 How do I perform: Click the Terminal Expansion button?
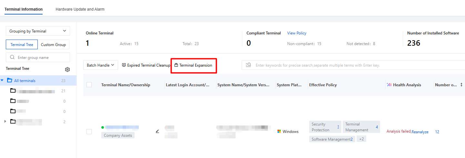[x=193, y=65]
